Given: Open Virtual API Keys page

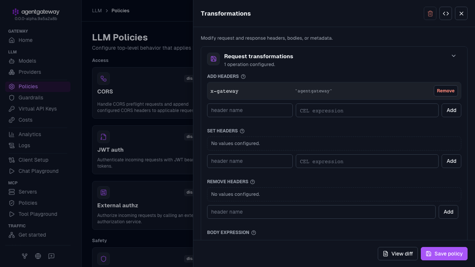Looking at the screenshot, I should 38,109.
